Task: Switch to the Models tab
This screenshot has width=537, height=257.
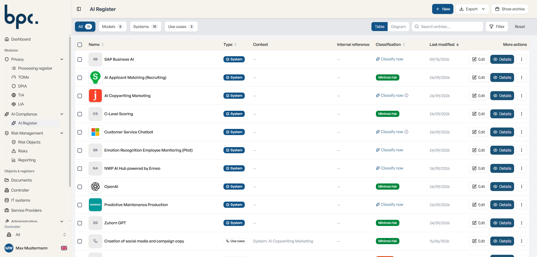Action: point(112,27)
